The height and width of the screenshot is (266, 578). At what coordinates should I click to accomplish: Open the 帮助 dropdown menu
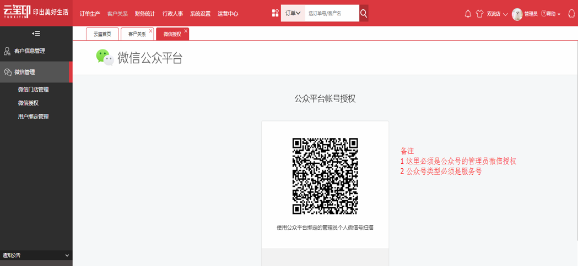[x=553, y=14]
